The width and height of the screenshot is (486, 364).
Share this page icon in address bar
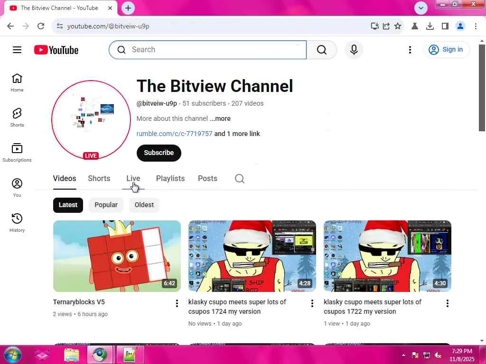(x=386, y=26)
